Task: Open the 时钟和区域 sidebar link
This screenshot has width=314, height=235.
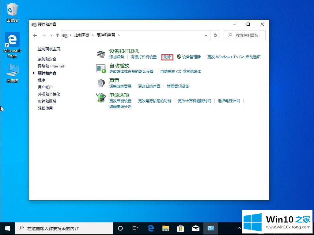Action: [47, 101]
